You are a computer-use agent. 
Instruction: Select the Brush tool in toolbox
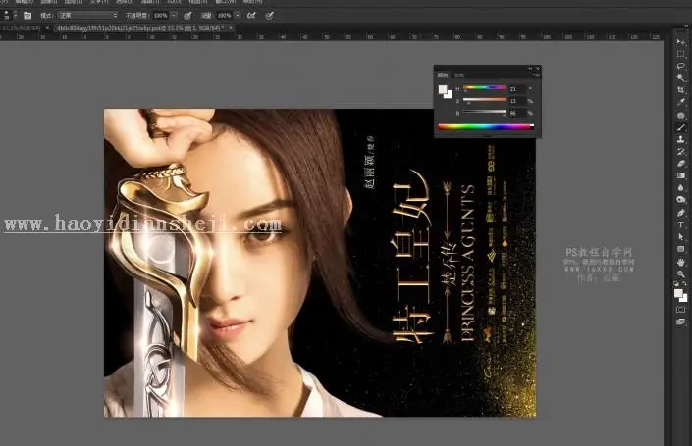coord(681,127)
